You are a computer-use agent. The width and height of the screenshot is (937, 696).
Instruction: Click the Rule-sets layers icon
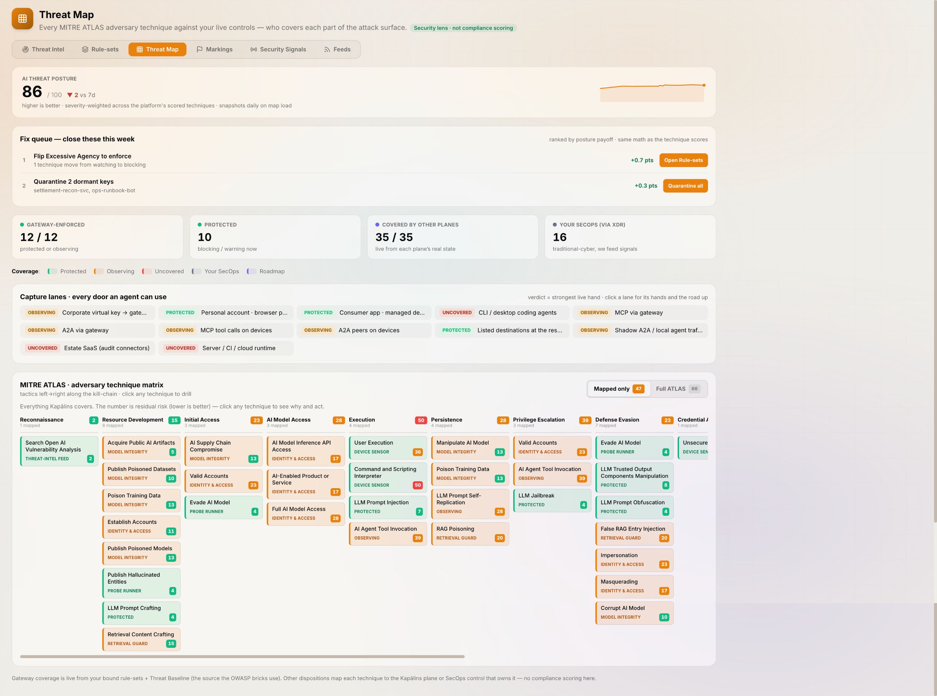[x=85, y=49]
